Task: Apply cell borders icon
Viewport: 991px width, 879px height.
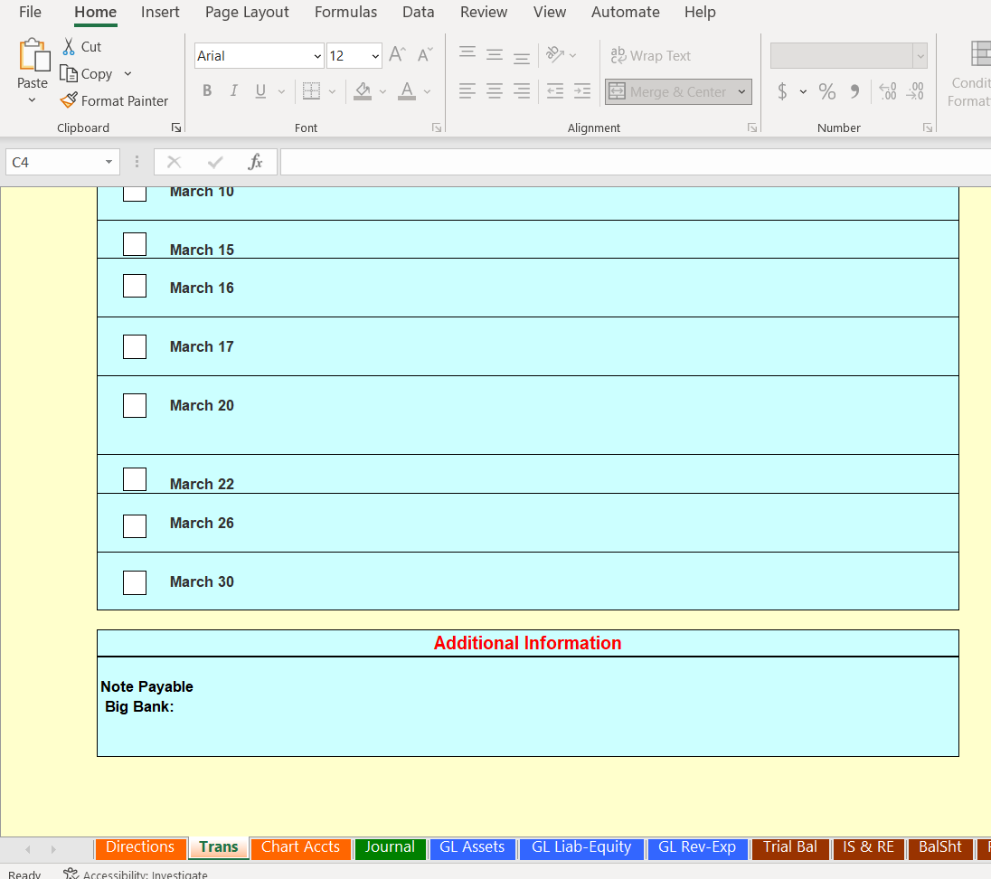Action: tap(311, 91)
